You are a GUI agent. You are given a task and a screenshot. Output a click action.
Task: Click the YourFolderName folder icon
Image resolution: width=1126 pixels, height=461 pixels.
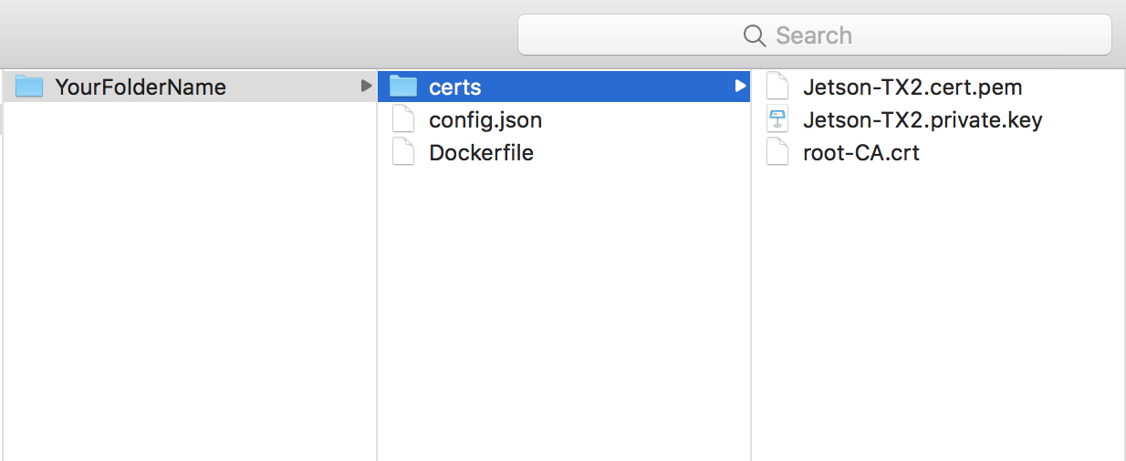tap(29, 87)
